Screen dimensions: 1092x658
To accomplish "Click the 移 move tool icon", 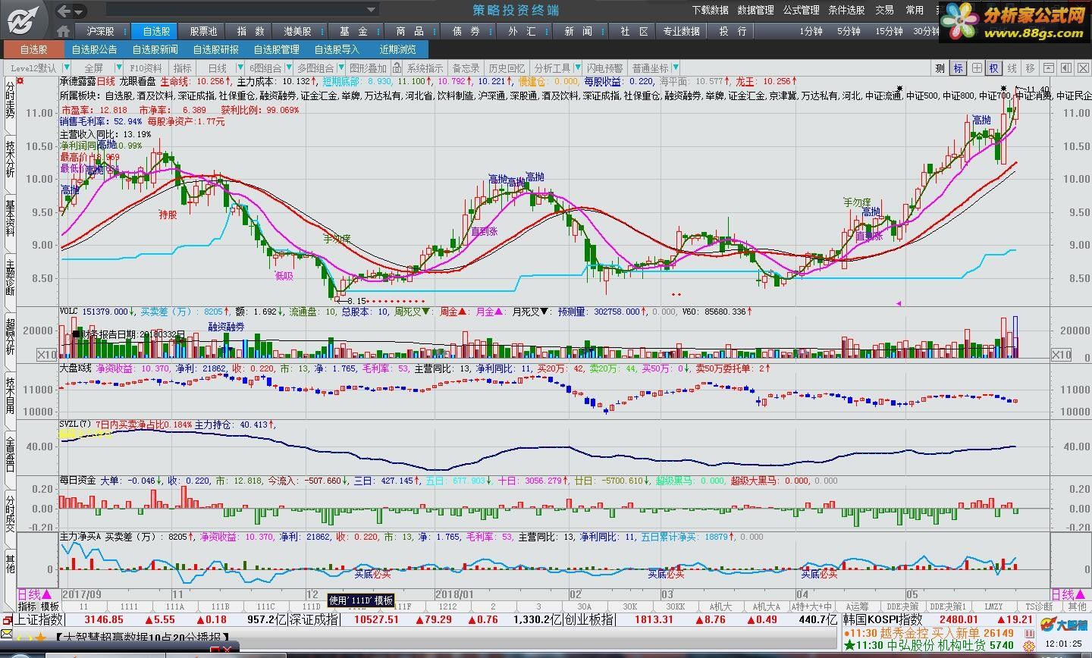I will [x=1030, y=68].
